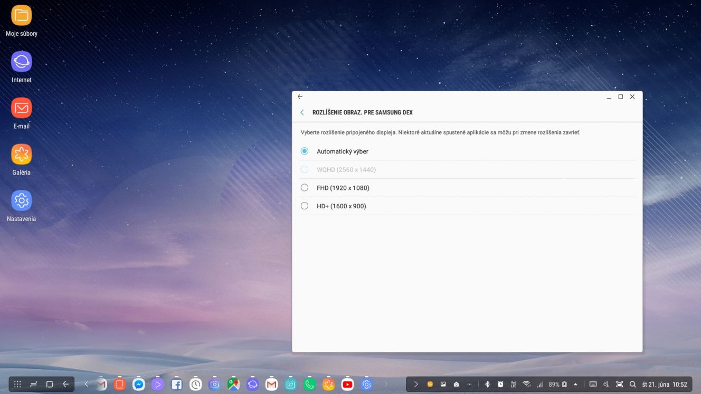Open the orange notes app in taskbar
The image size is (701, 394).
[x=120, y=385]
